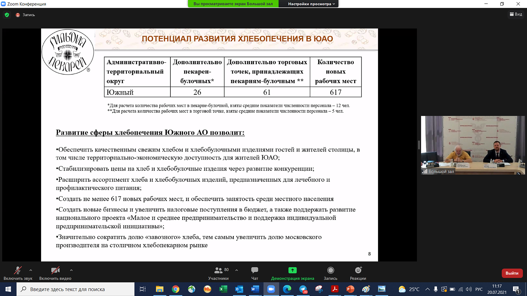The width and height of the screenshot is (527, 296).
Task: Click the Количество новых рабочих мест header
Action: [x=336, y=72]
